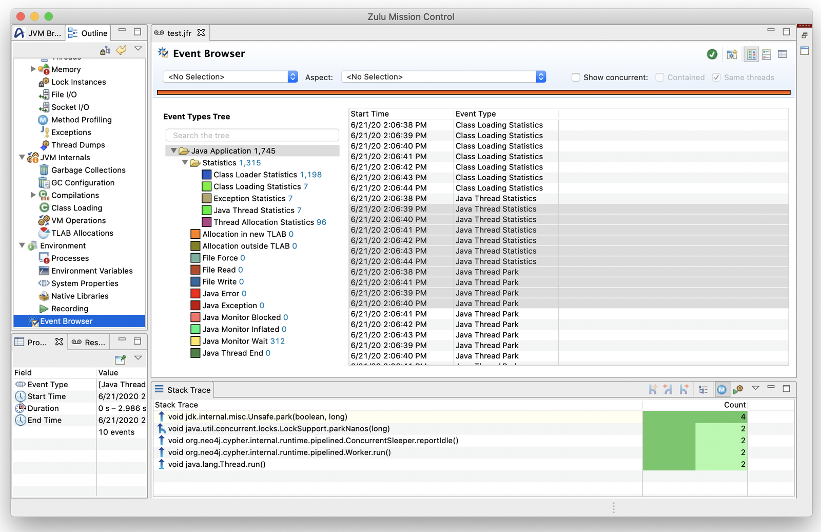This screenshot has height=532, width=821.
Task: Select the Stack Trace tab
Action: (x=183, y=390)
